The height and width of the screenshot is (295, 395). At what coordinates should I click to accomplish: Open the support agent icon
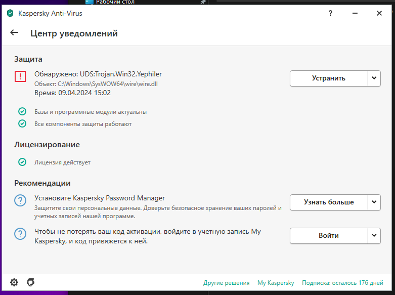pyautogui.click(x=31, y=282)
